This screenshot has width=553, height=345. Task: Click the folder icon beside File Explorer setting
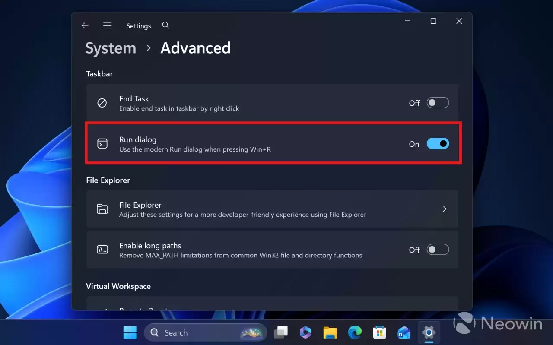(x=102, y=209)
